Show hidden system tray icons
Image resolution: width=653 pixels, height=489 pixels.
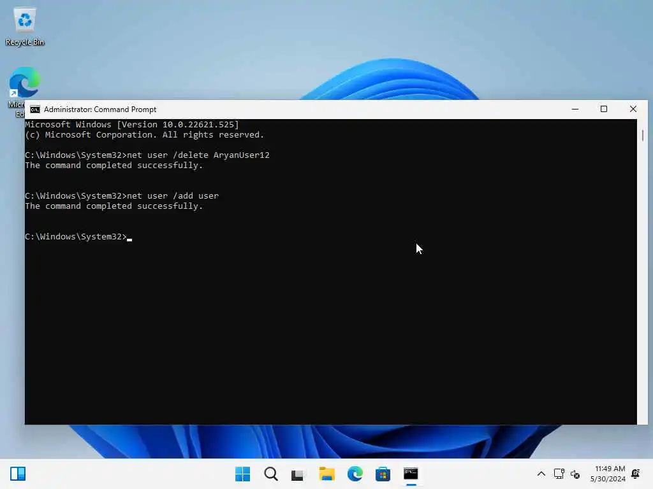541,474
